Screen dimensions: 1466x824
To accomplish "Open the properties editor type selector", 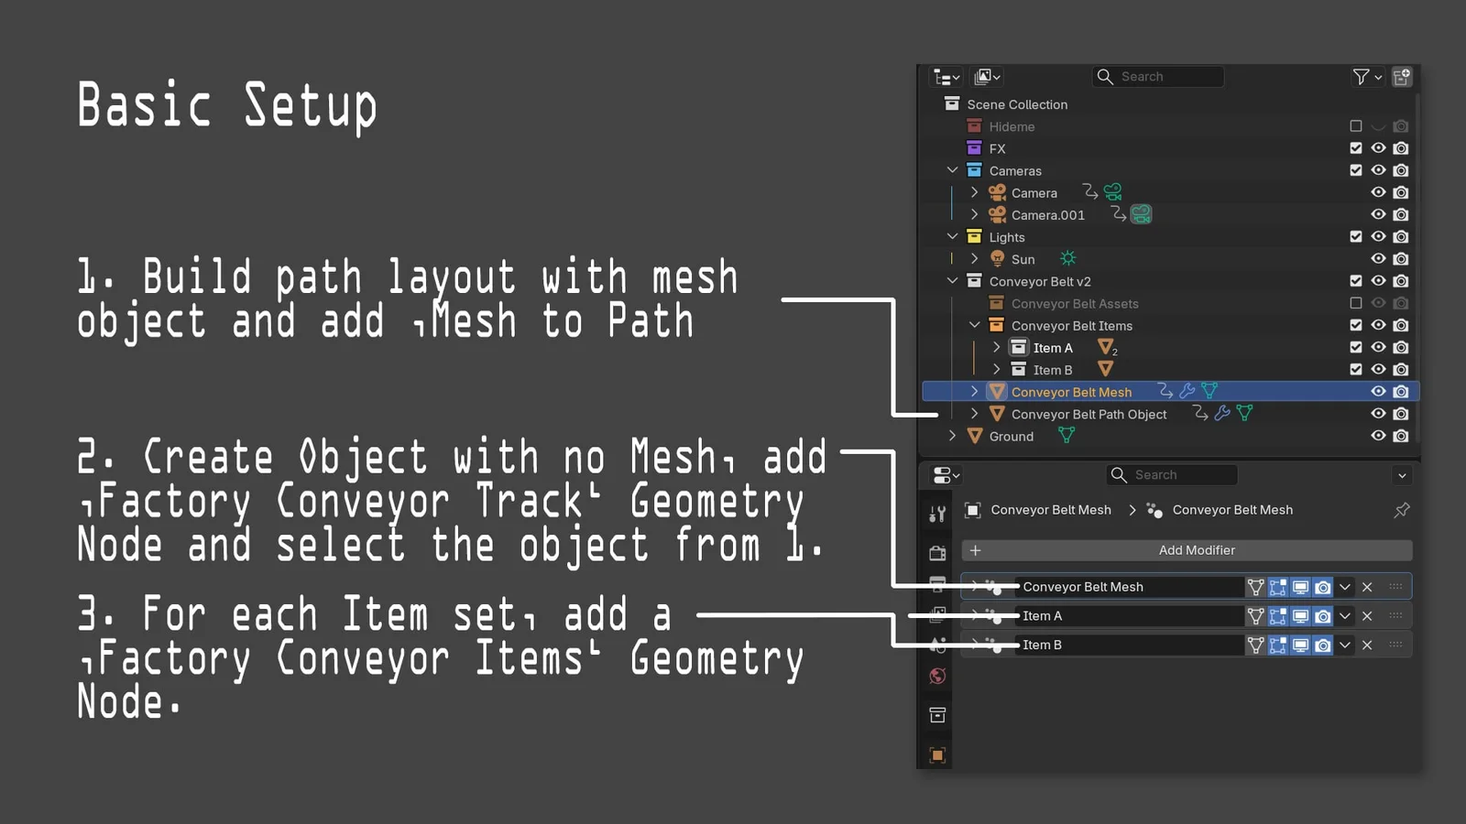I will [x=942, y=474].
